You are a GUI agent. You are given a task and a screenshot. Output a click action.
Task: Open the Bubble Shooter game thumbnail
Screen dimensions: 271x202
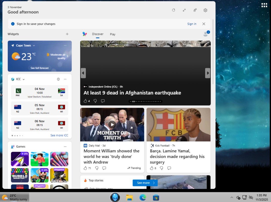click(20, 175)
